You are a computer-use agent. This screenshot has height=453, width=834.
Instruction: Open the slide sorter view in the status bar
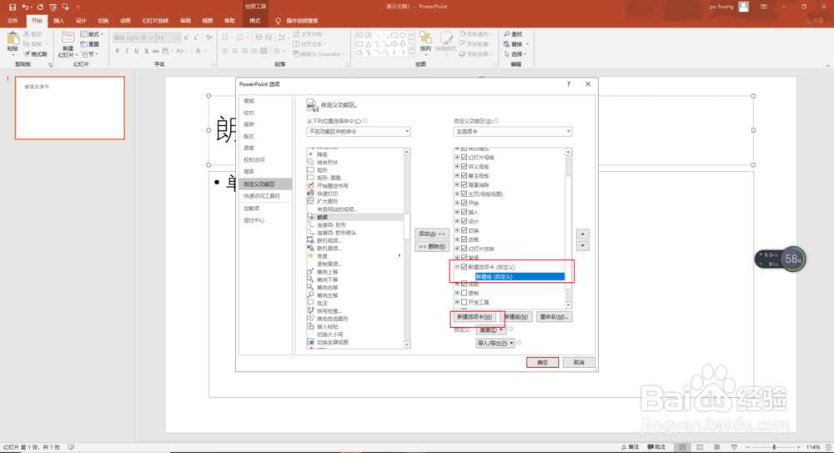tap(700, 447)
